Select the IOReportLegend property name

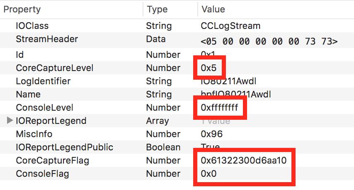(51, 121)
